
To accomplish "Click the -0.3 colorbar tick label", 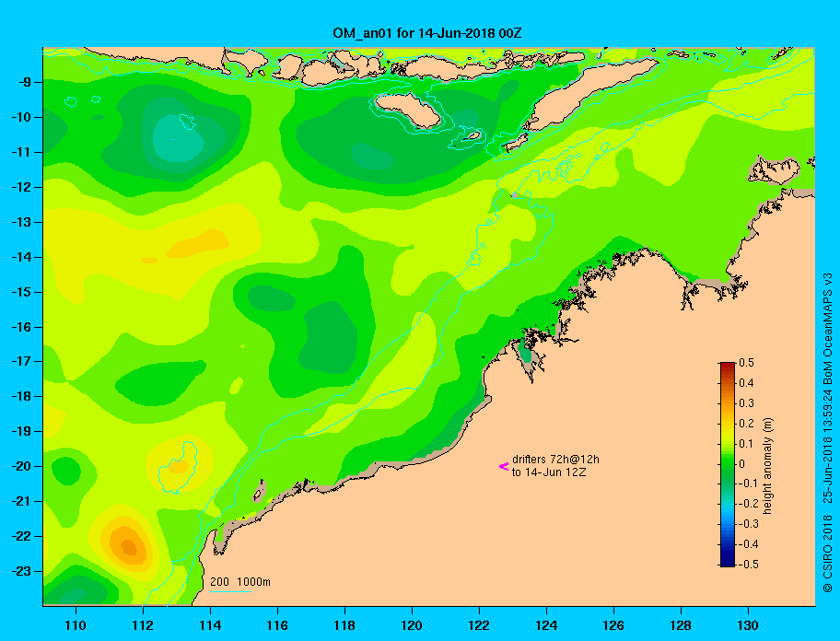I will click(x=749, y=524).
